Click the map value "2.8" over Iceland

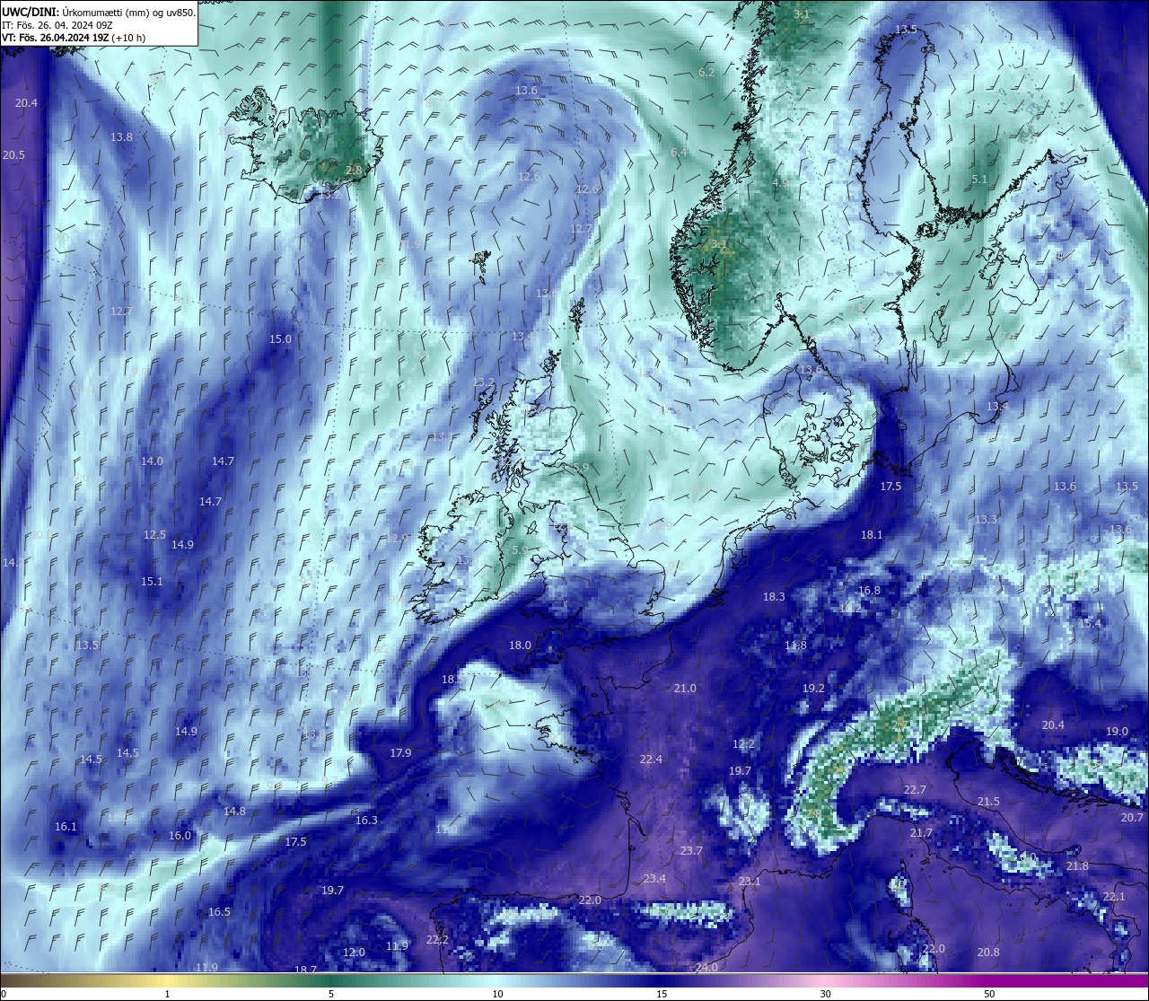[x=354, y=171]
